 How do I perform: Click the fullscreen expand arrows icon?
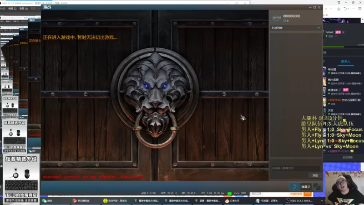[317, 187]
